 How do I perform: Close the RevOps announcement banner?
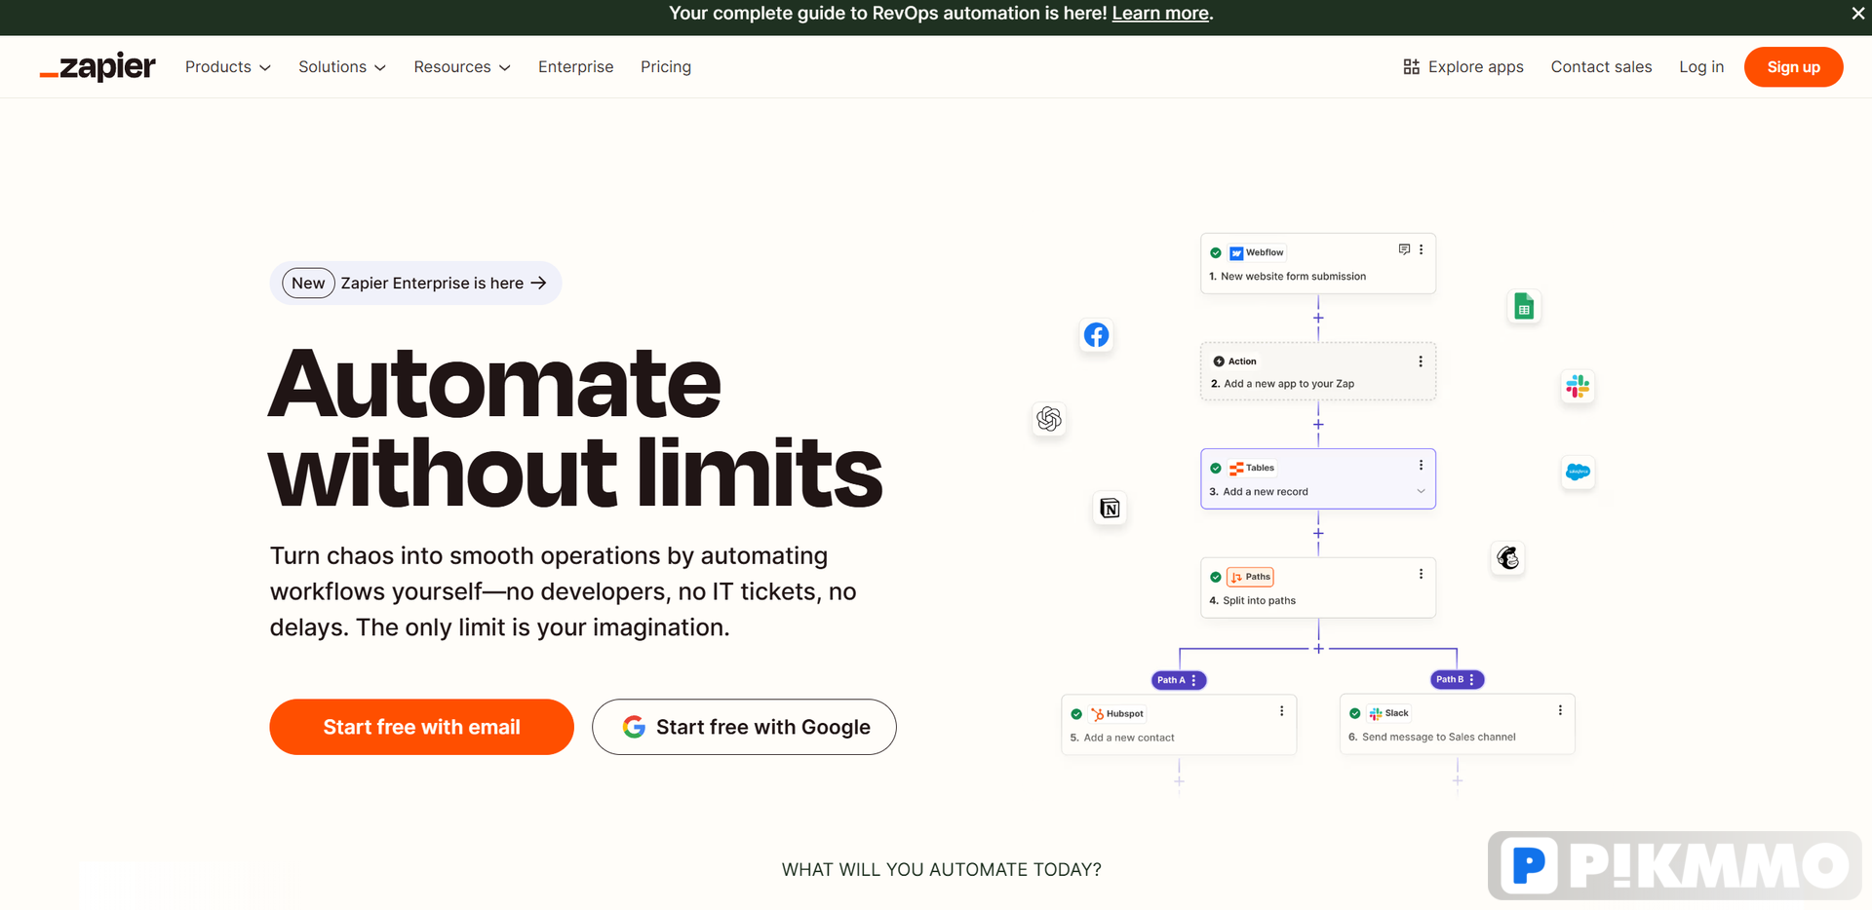click(1858, 14)
